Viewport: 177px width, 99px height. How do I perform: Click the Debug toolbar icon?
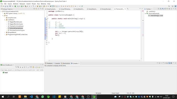[18, 6]
